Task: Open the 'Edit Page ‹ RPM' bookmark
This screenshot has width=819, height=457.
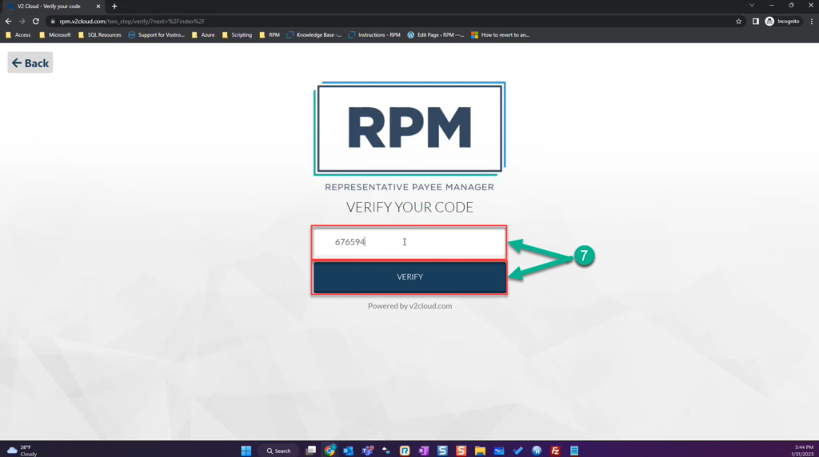Action: (436, 35)
